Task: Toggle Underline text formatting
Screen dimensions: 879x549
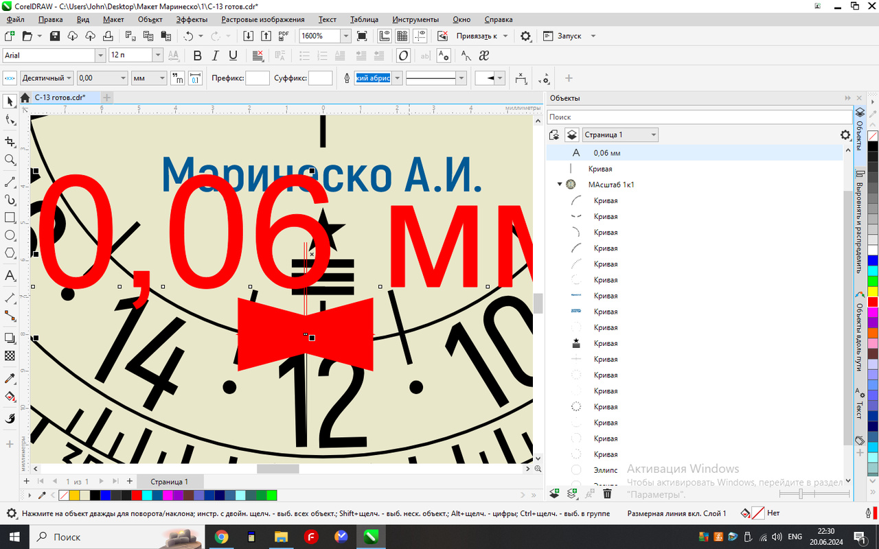Action: (233, 56)
